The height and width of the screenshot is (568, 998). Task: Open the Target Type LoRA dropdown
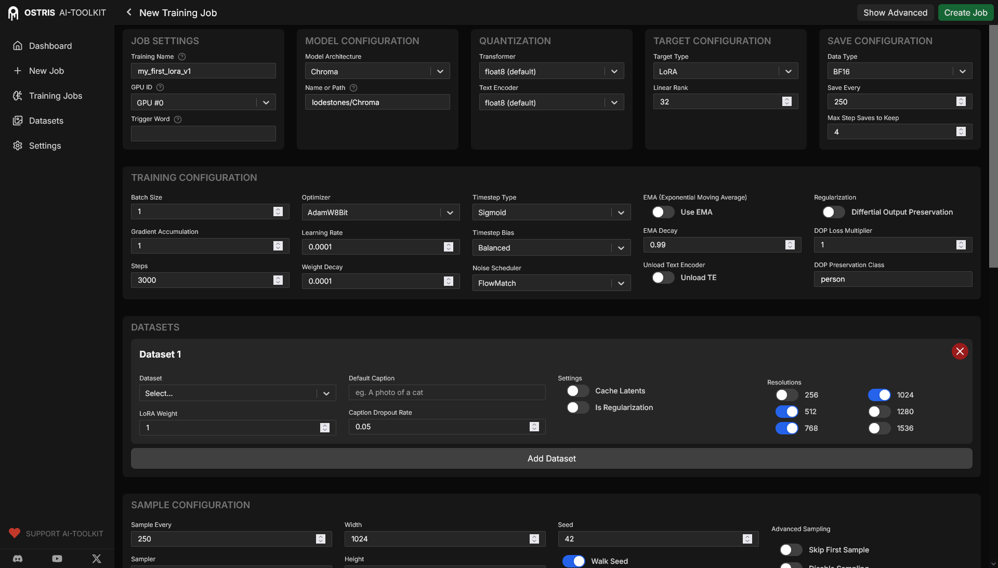pos(726,71)
